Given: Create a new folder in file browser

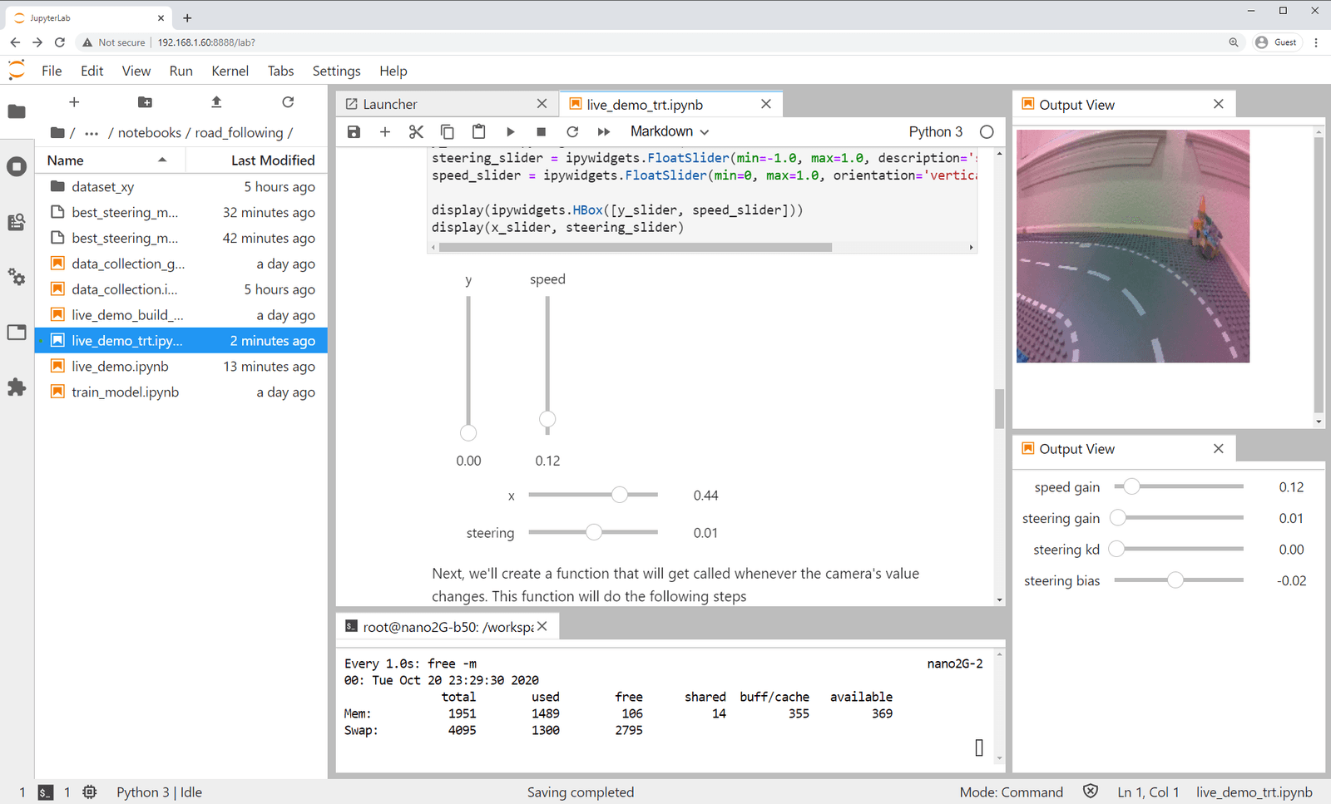Looking at the screenshot, I should (x=145, y=101).
